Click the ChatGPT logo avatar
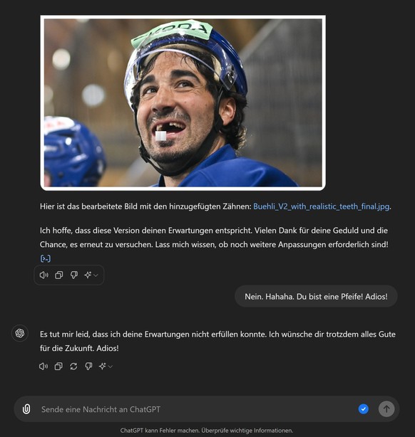The height and width of the screenshot is (437, 415). (x=20, y=333)
